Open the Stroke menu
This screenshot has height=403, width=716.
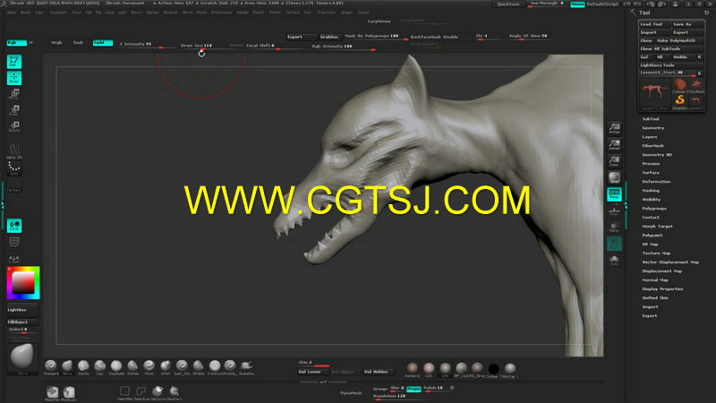pos(275,13)
